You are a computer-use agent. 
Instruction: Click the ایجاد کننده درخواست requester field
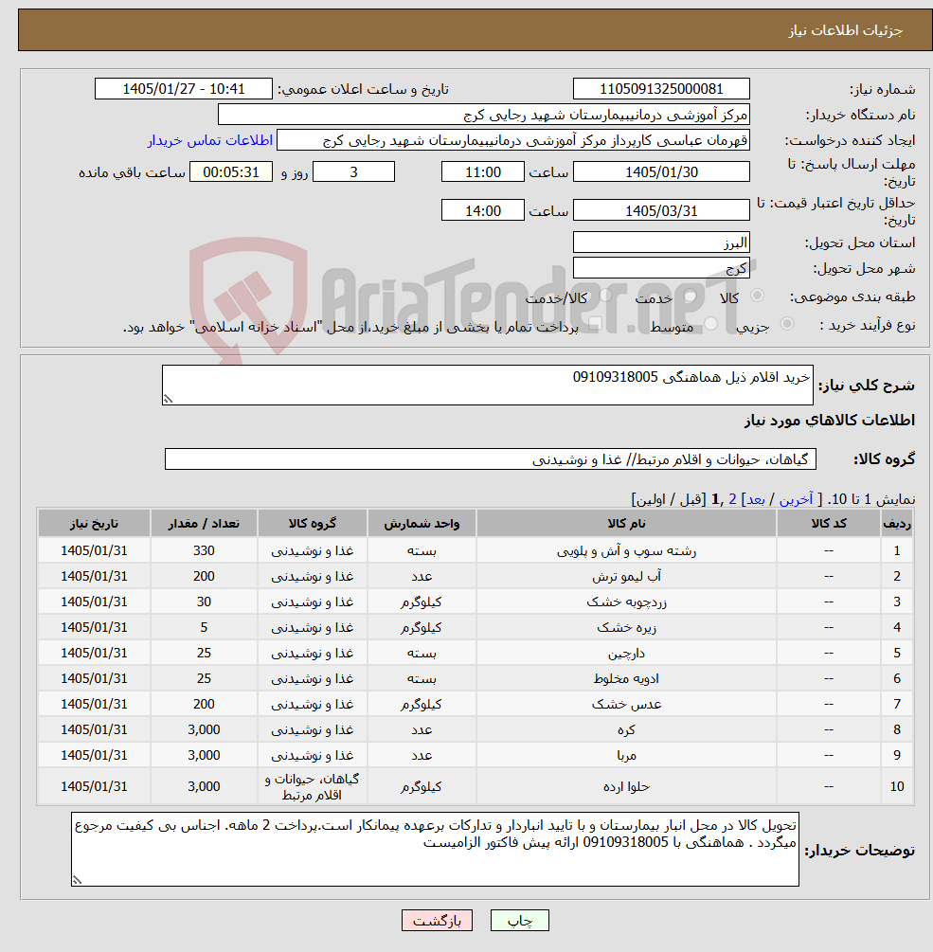click(x=513, y=140)
